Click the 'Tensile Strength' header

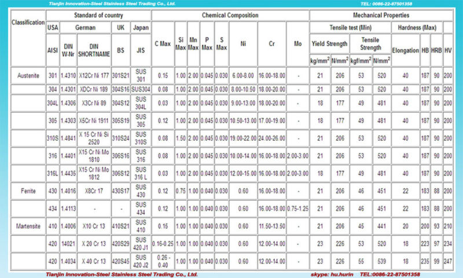click(x=370, y=43)
